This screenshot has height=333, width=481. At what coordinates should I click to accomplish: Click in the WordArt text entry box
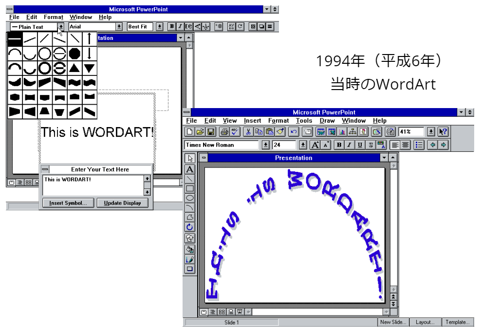coord(93,185)
